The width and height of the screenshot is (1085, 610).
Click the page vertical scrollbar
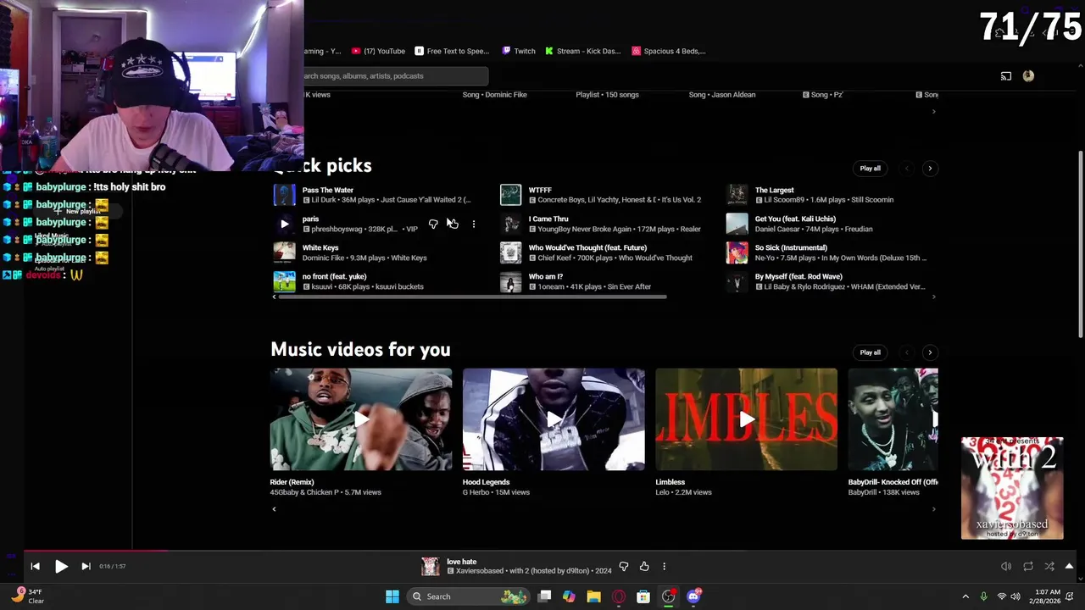1080,246
